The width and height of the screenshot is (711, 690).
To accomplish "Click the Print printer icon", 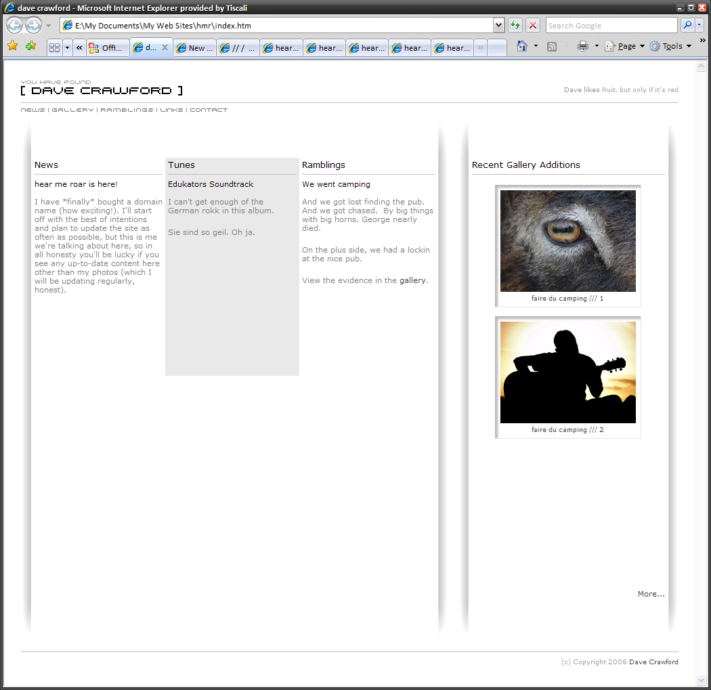I will [x=582, y=46].
